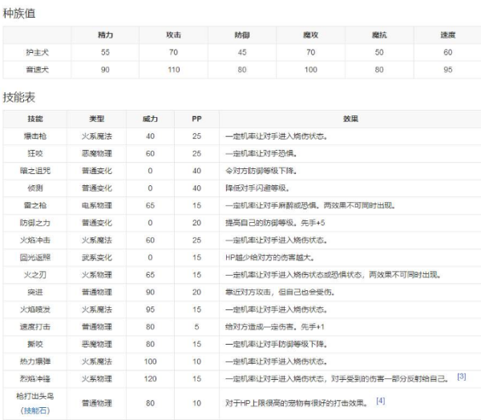The width and height of the screenshot is (481, 420).
Task: Select the 音速犬 row label
Action: pos(35,69)
